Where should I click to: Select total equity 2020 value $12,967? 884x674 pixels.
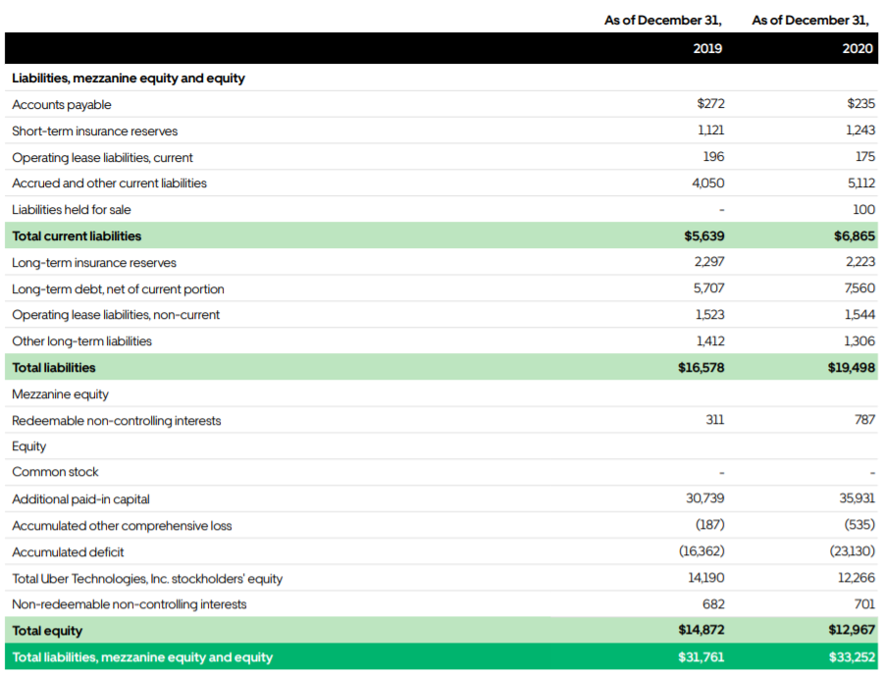pyautogui.click(x=852, y=630)
